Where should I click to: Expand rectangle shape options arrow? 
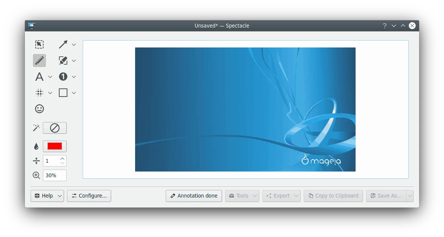74,93
